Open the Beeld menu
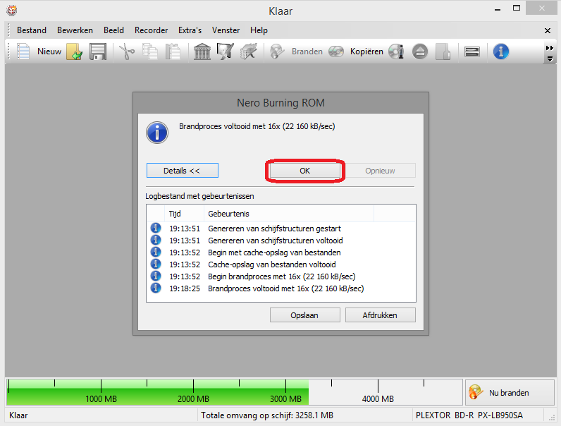 113,30
